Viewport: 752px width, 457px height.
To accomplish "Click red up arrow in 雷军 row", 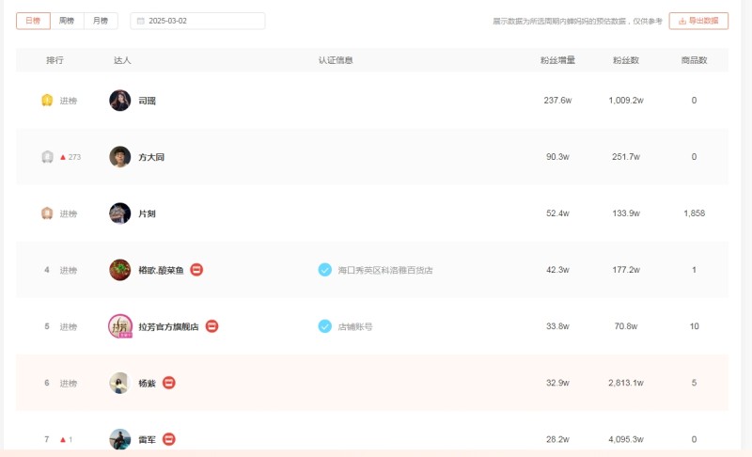I will (62, 440).
